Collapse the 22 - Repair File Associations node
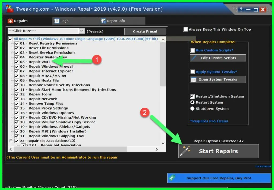274x190 pixels. (x=11, y=141)
